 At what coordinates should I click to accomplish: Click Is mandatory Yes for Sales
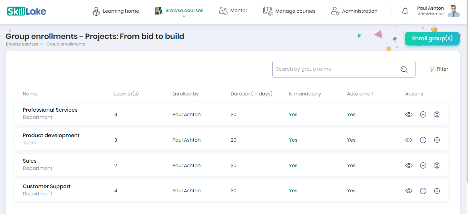(x=293, y=165)
